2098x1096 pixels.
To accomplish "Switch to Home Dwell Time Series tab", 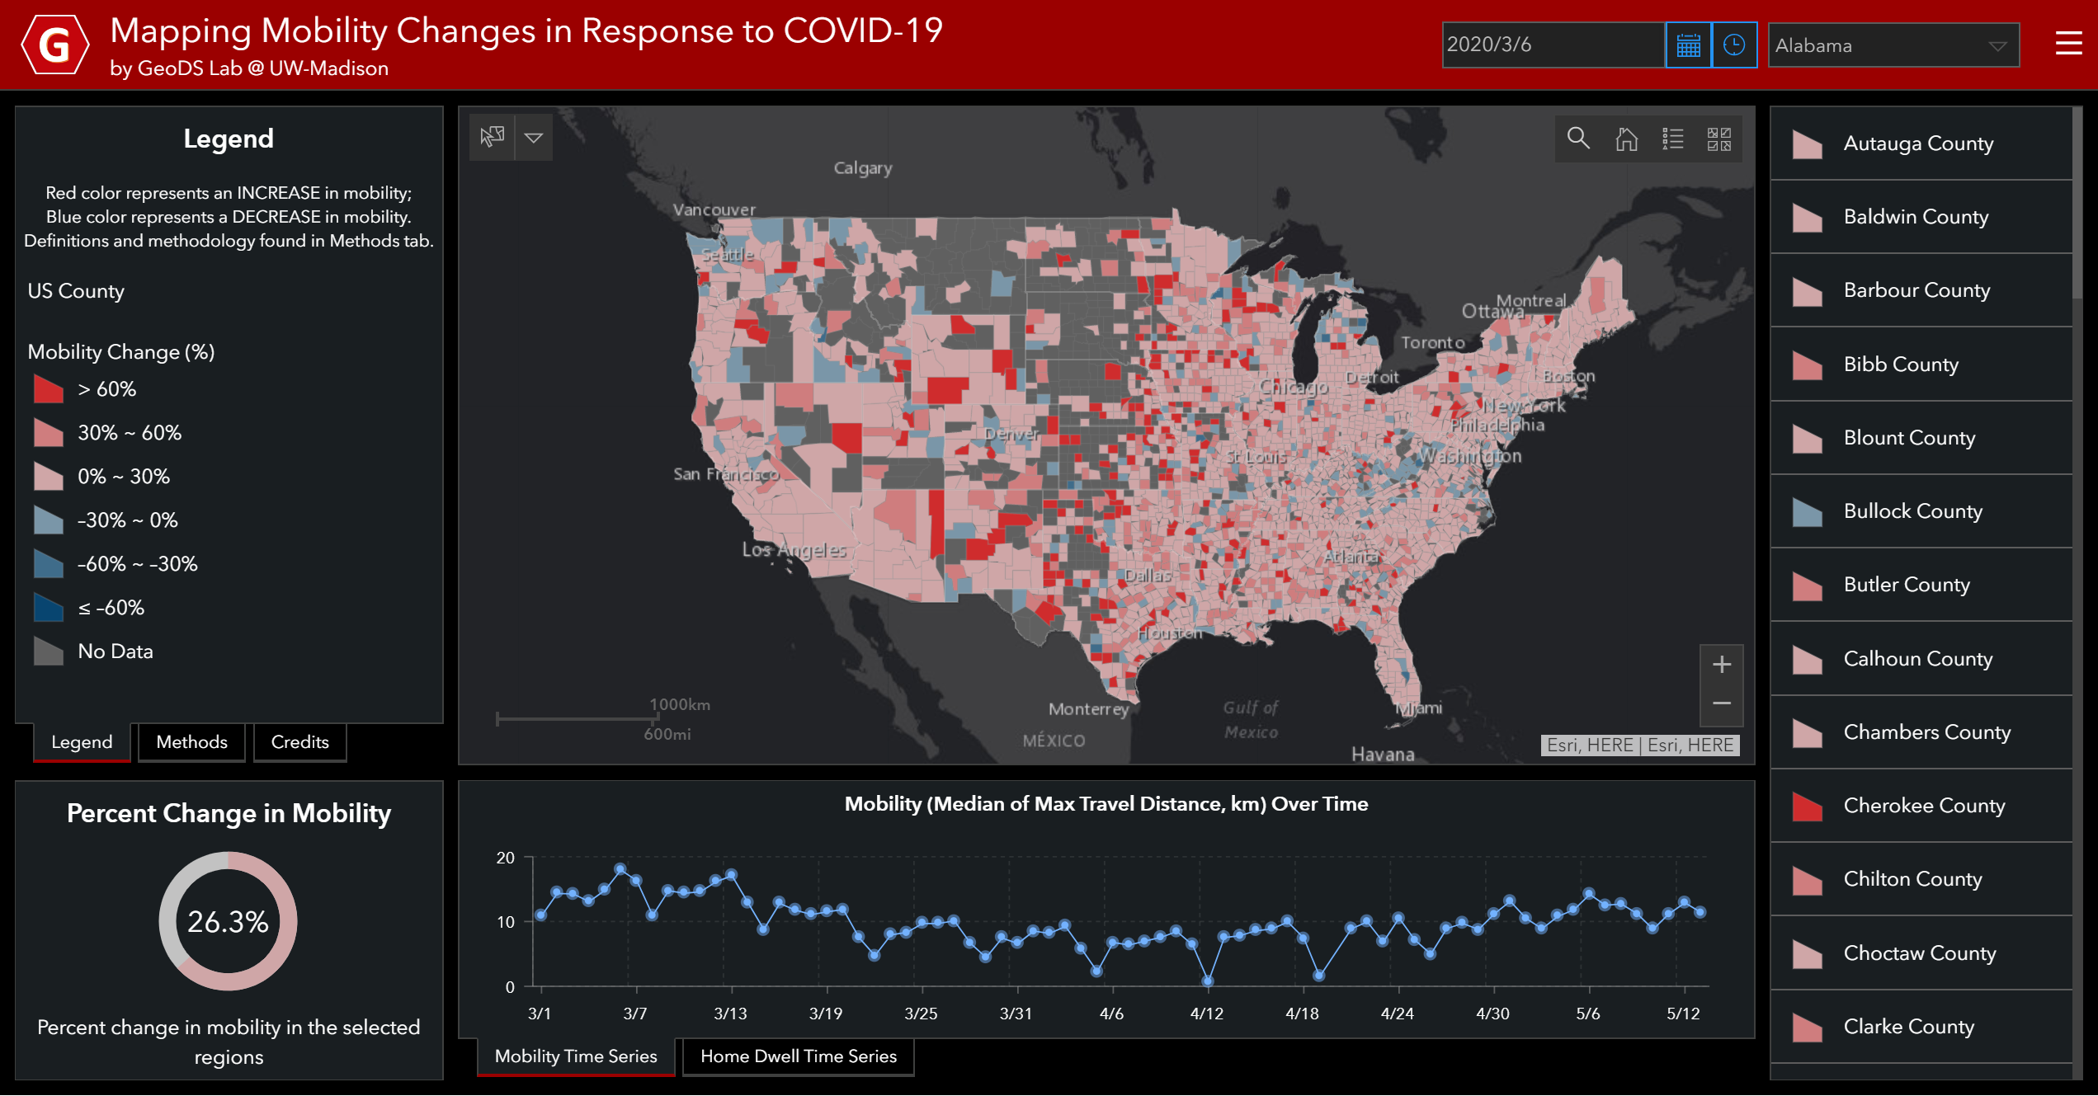I will pos(798,1056).
